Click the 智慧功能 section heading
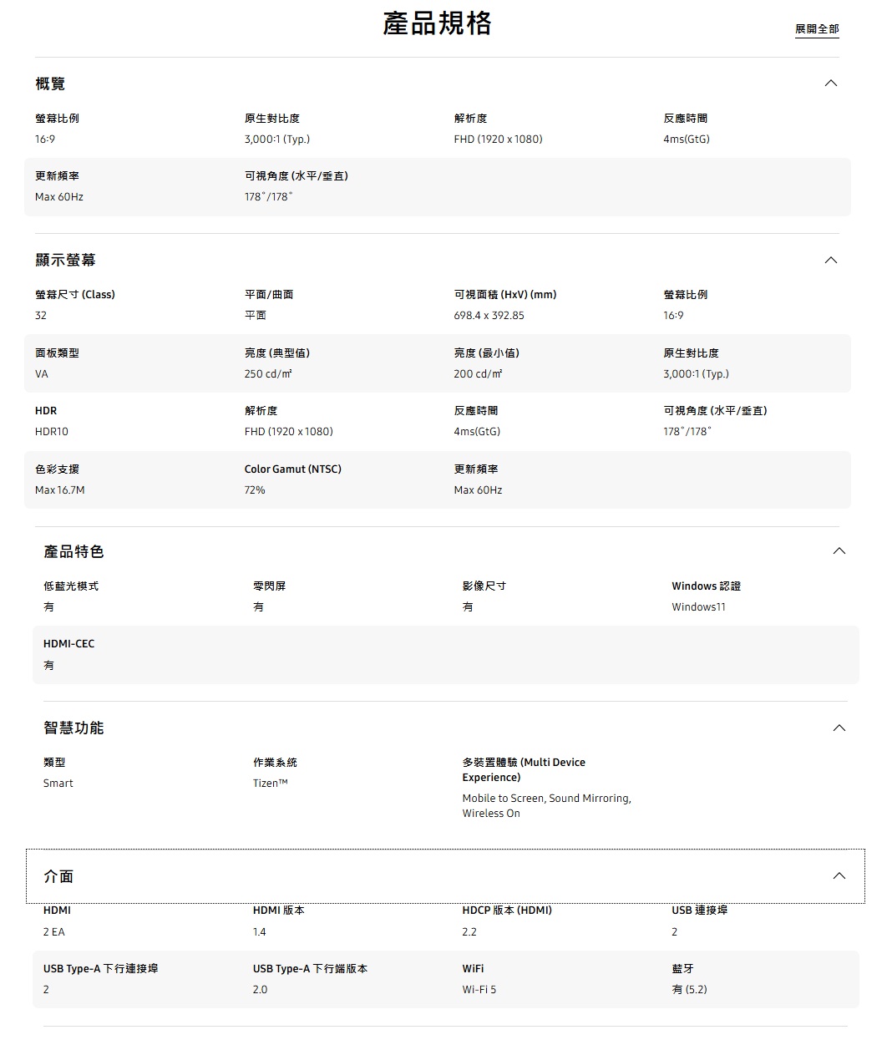 click(73, 728)
